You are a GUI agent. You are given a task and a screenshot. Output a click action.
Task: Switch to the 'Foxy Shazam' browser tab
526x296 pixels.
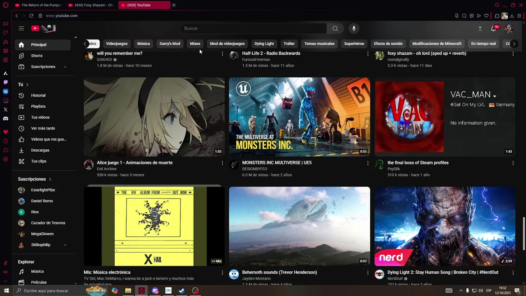click(91, 5)
